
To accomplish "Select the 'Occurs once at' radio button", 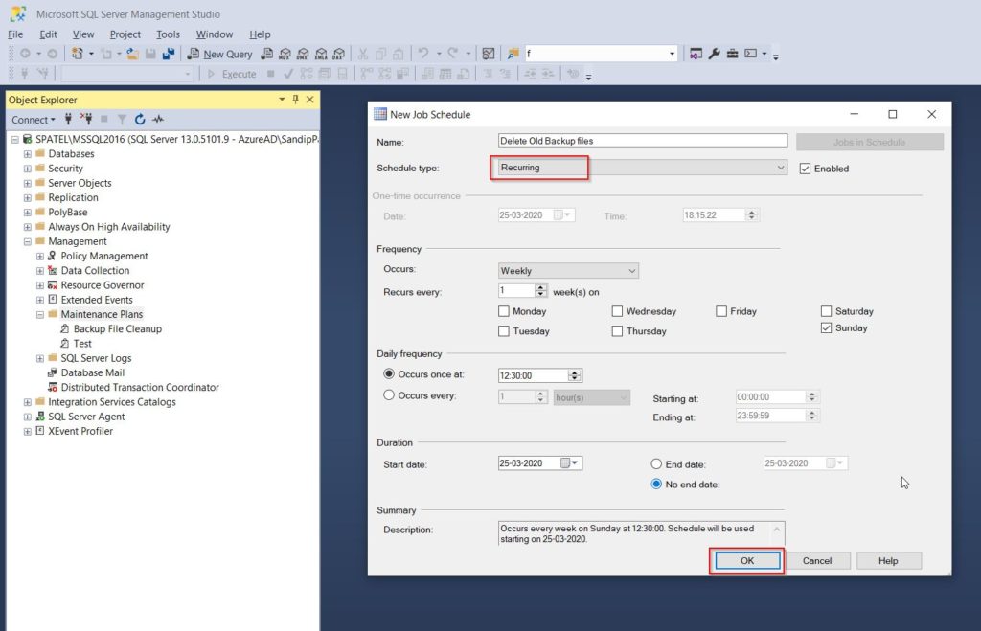I will (389, 374).
